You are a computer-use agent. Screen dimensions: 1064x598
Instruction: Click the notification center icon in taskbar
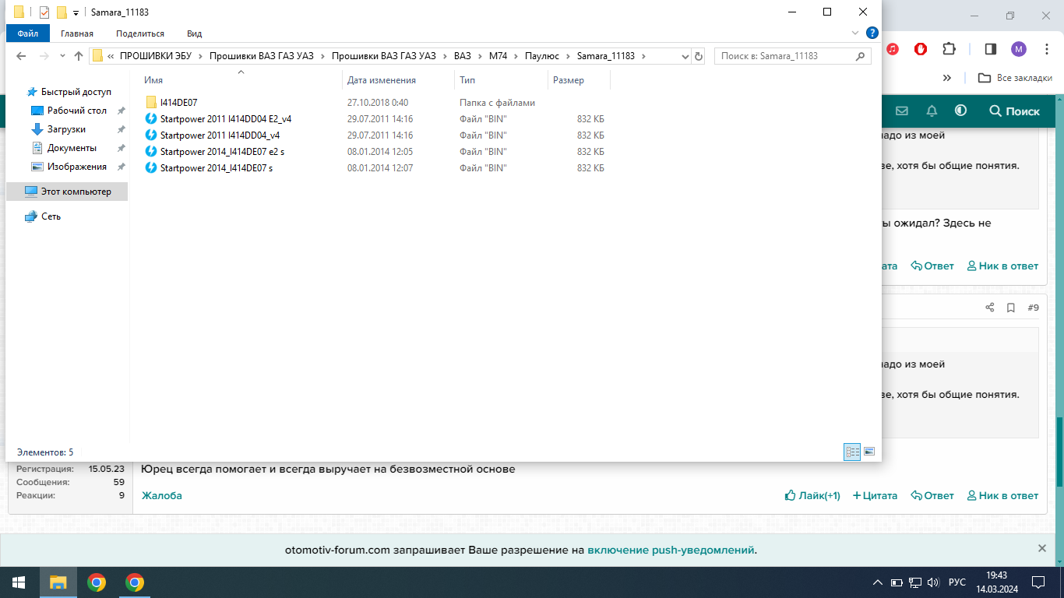[x=1038, y=582]
